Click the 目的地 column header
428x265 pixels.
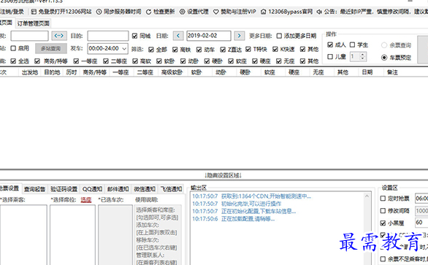click(x=52, y=72)
